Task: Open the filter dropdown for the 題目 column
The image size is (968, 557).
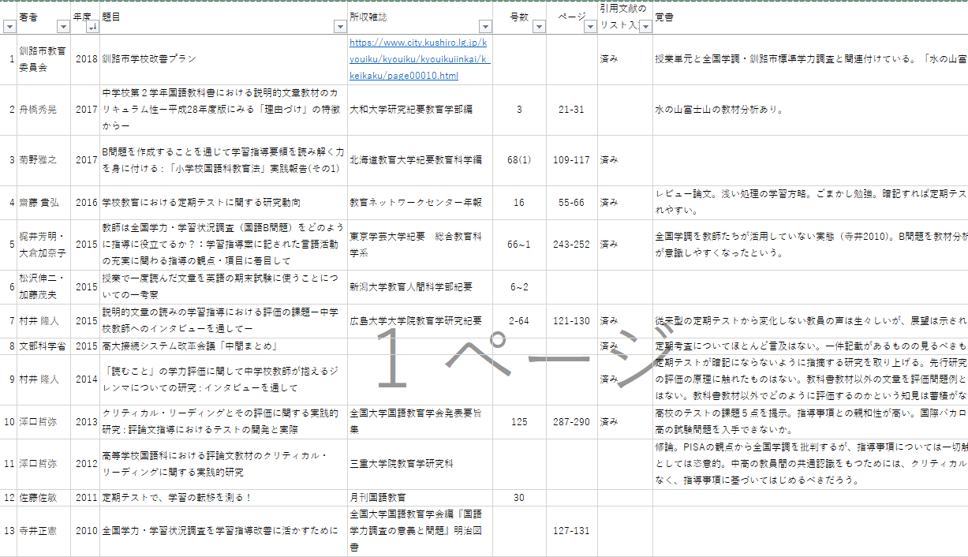Action: pyautogui.click(x=341, y=27)
